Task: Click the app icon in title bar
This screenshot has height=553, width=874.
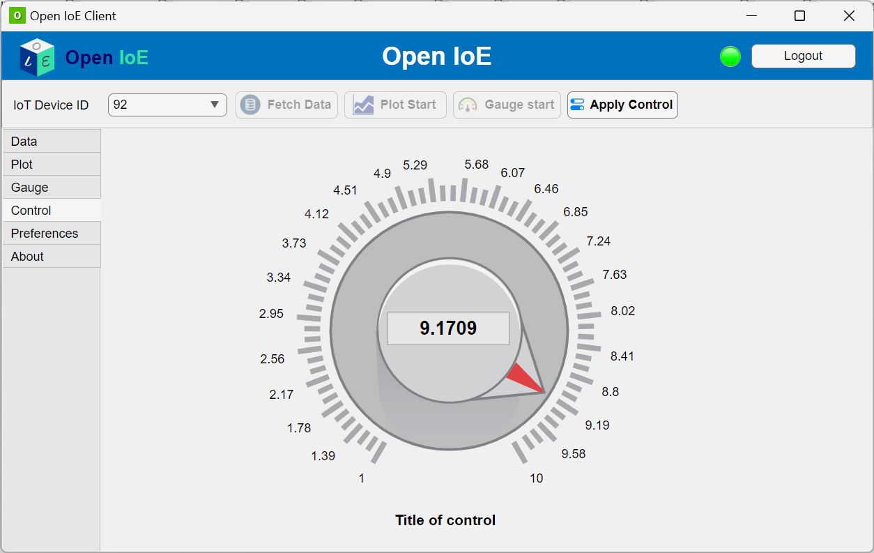Action: [x=17, y=15]
